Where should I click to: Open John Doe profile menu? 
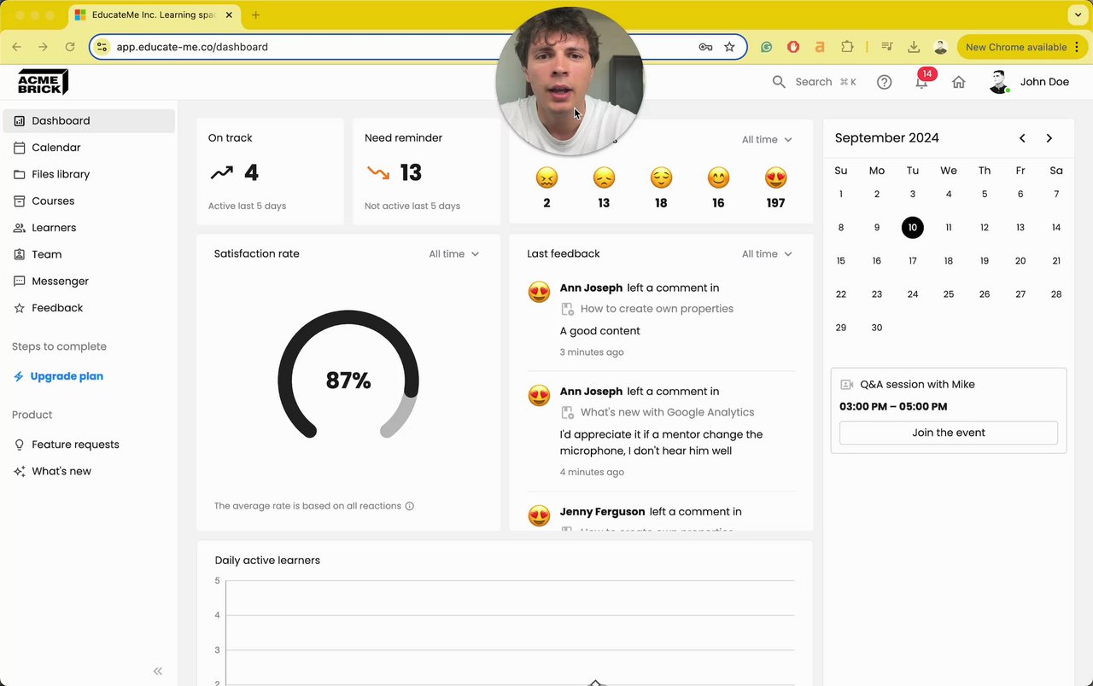click(1029, 82)
